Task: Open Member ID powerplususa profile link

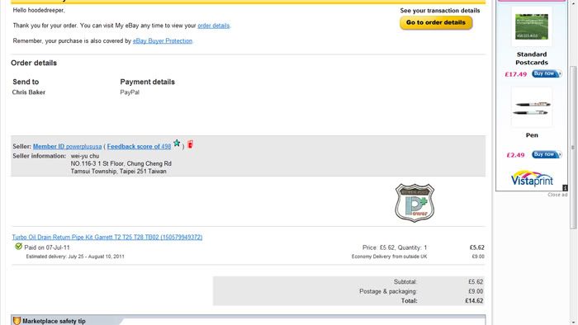Action: [67, 147]
